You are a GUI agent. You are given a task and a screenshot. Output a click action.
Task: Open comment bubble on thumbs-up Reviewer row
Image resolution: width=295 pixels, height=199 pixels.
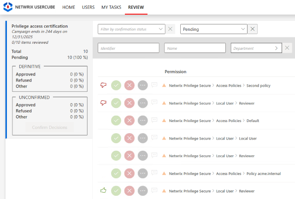click(x=154, y=190)
